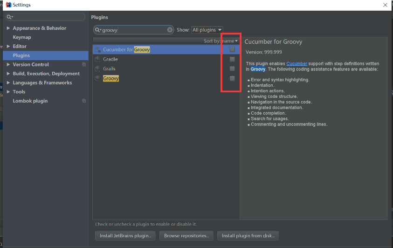This screenshot has height=248, width=393.
Task: Expand the Version Control section
Action: [x=8, y=64]
